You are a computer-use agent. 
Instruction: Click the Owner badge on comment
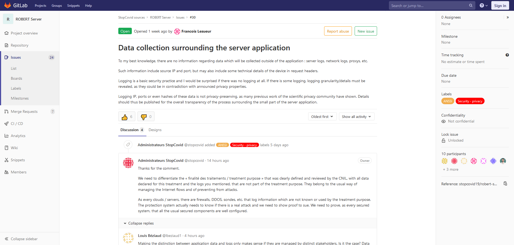click(x=365, y=161)
